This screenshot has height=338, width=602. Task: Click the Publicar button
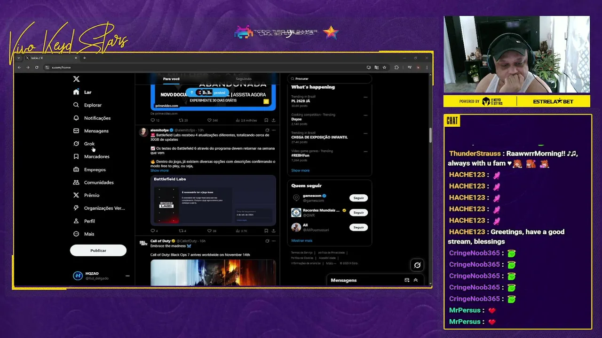tap(98, 250)
